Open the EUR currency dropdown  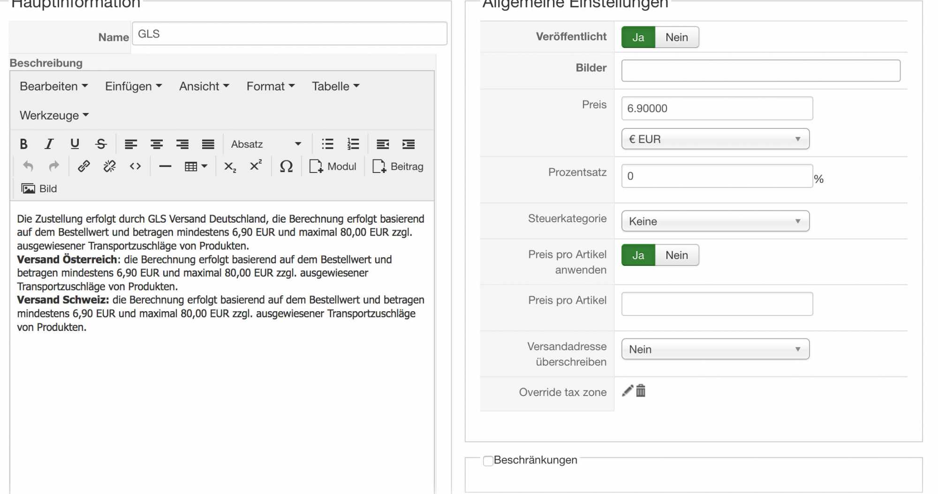715,139
